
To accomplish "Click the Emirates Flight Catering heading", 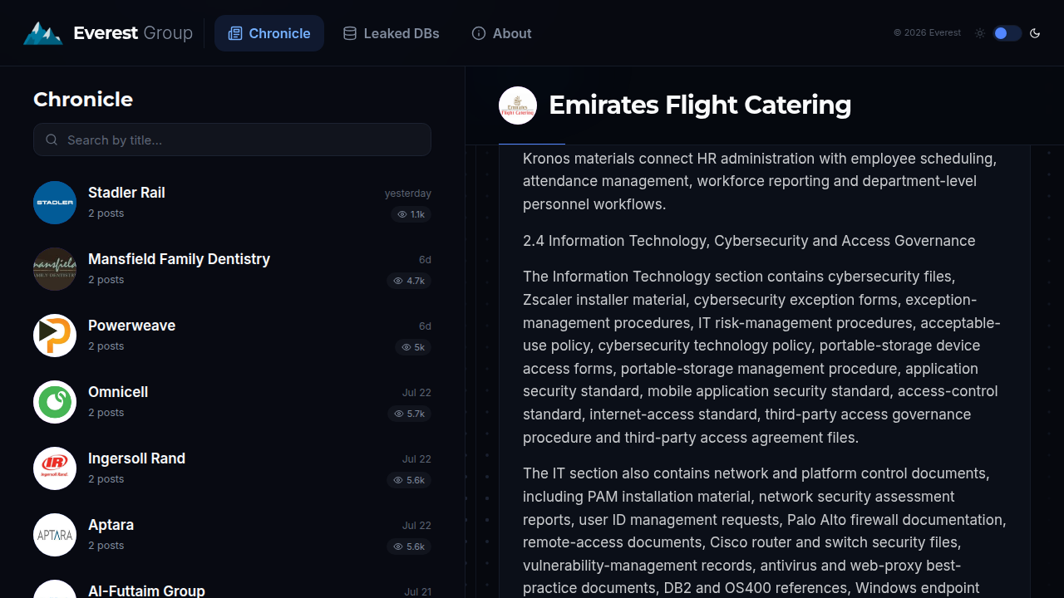I will click(x=700, y=105).
